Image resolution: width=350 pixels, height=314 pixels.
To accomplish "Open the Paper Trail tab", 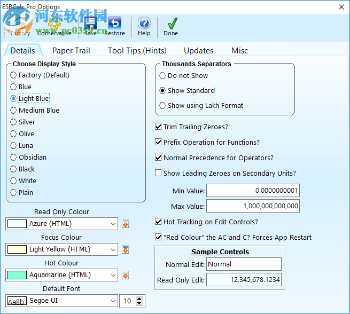I will pos(71,51).
